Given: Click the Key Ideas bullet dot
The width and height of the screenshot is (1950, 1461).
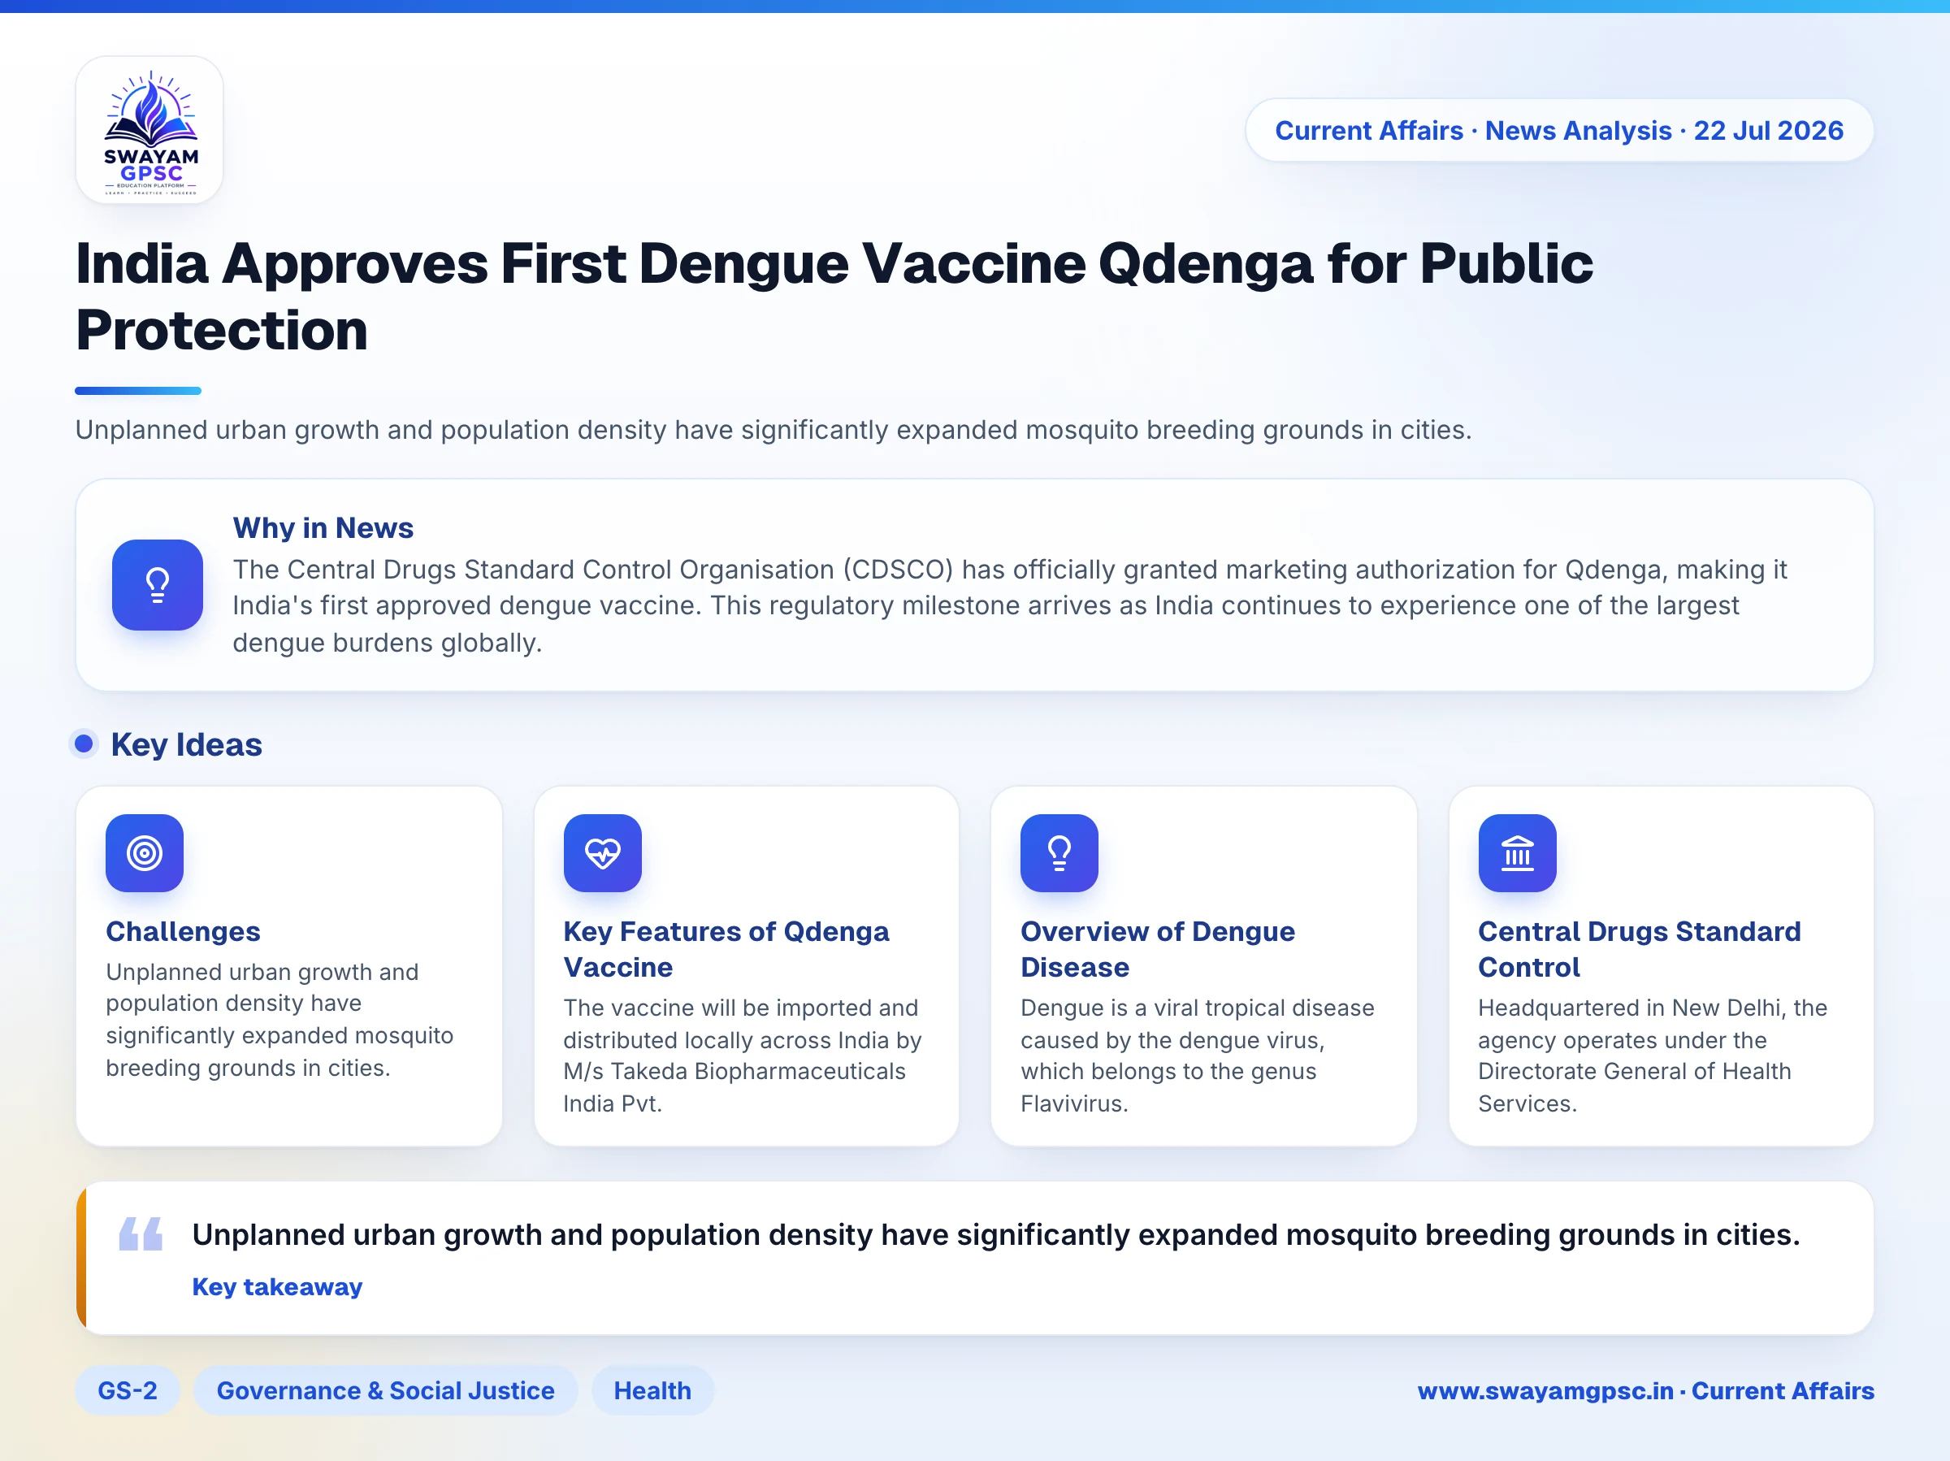Looking at the screenshot, I should click(x=84, y=744).
